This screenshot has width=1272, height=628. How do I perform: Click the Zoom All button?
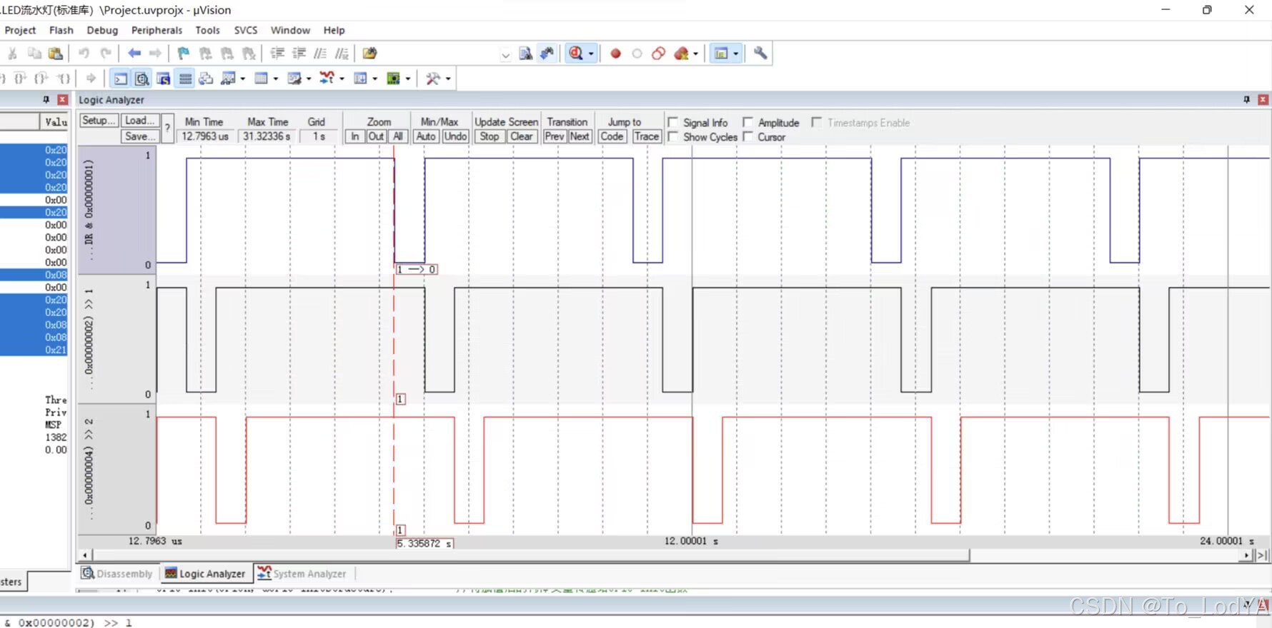point(398,136)
